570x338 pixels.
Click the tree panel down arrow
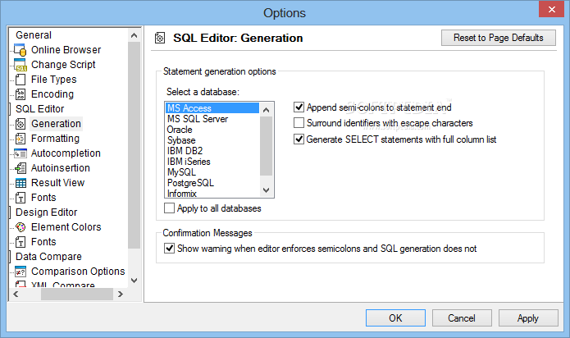(x=135, y=281)
